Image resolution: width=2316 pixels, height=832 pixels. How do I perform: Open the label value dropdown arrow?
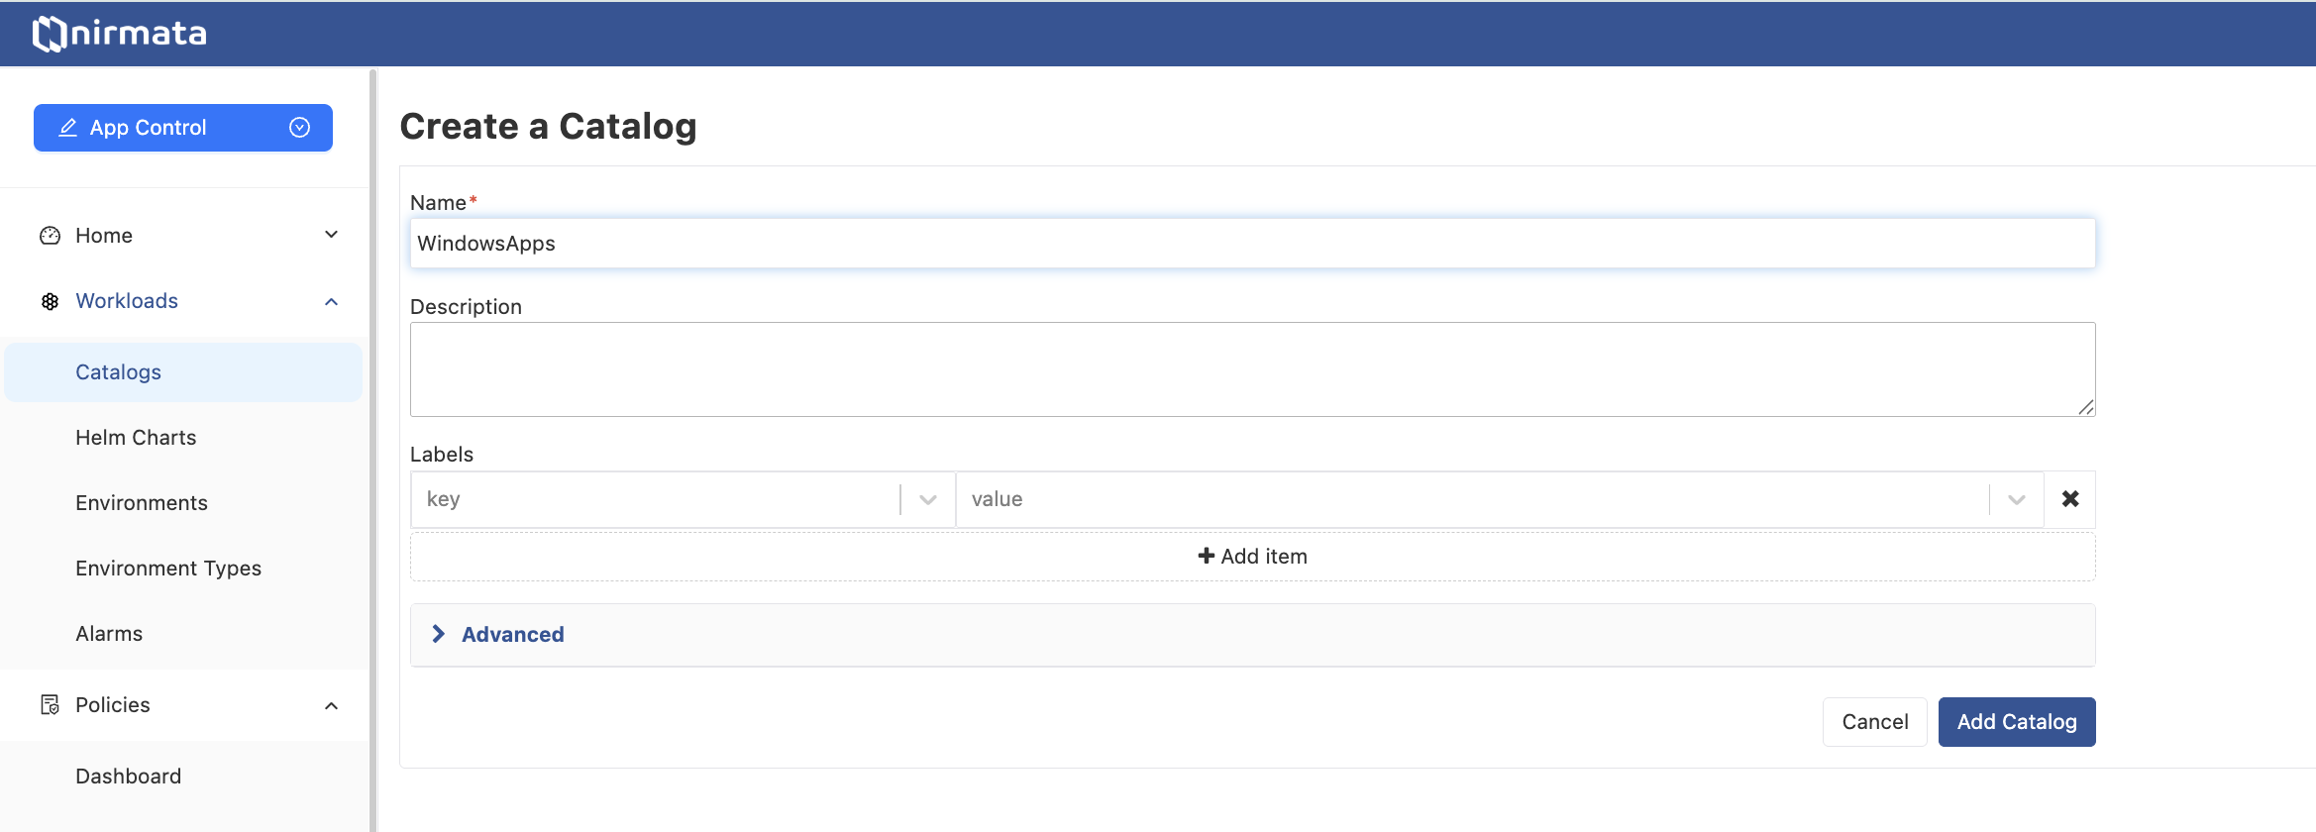click(2016, 499)
